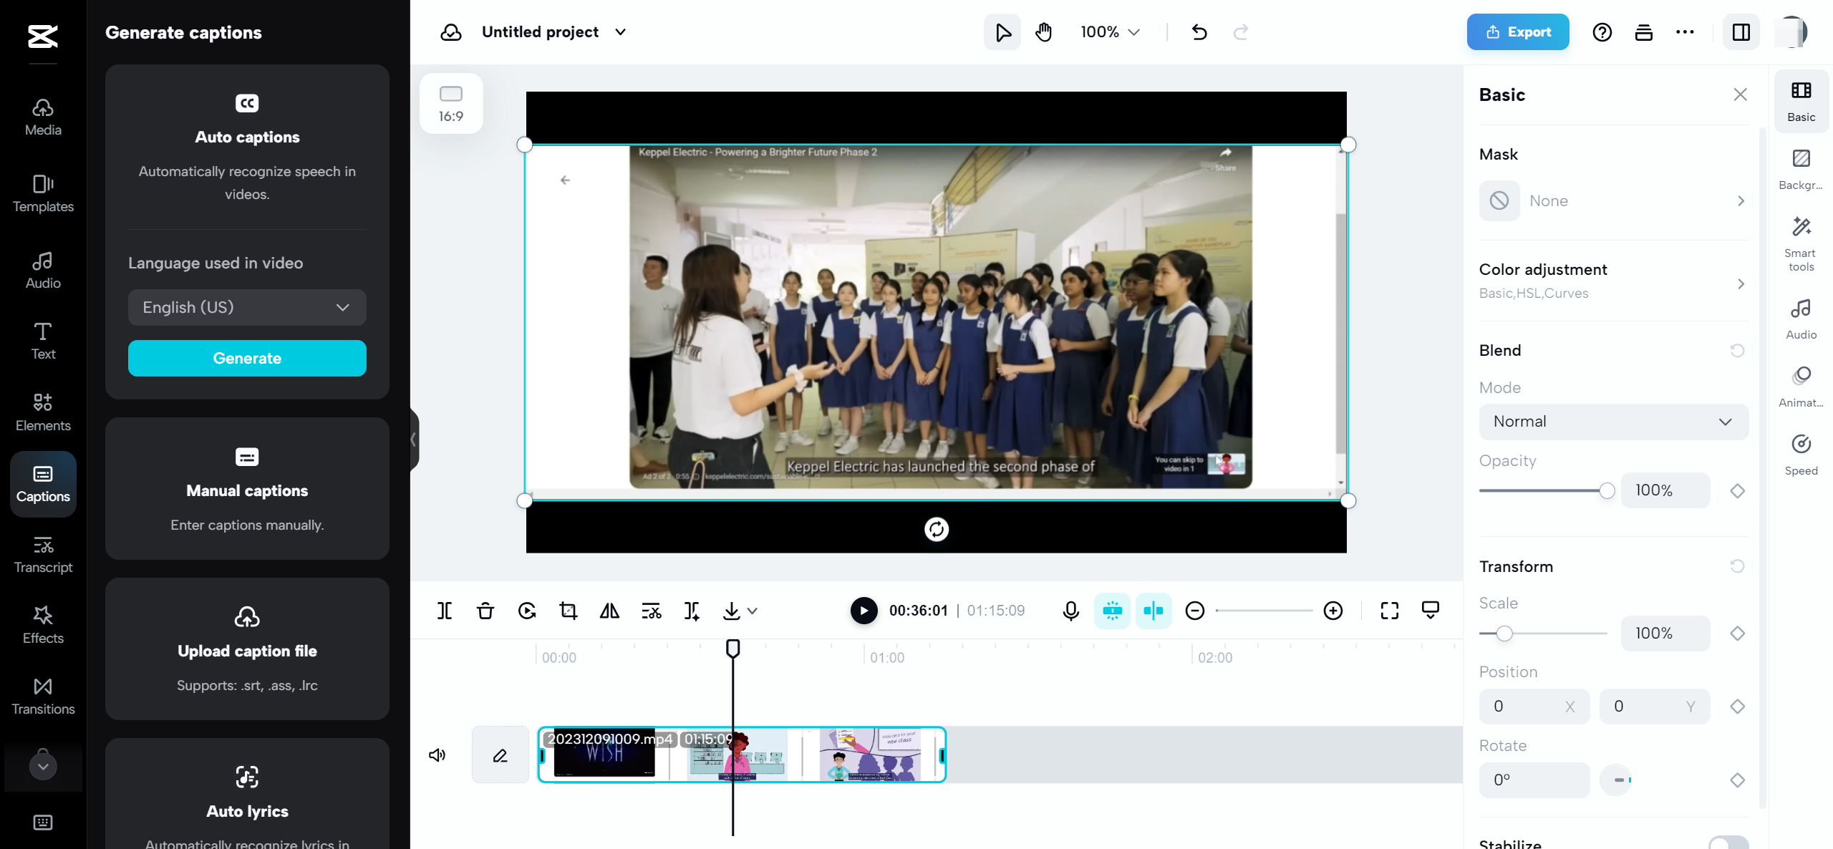Open the language dropdown showing English (US)
The image size is (1833, 849).
[247, 307]
